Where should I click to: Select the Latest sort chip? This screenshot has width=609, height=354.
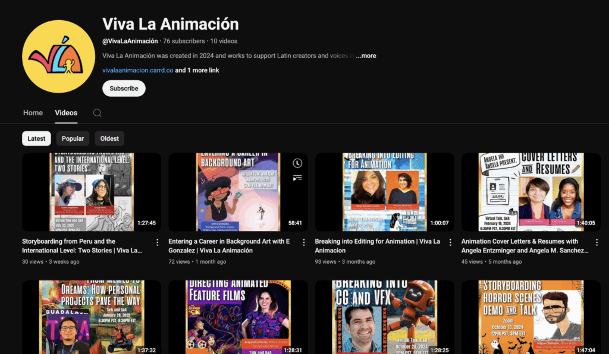(36, 138)
